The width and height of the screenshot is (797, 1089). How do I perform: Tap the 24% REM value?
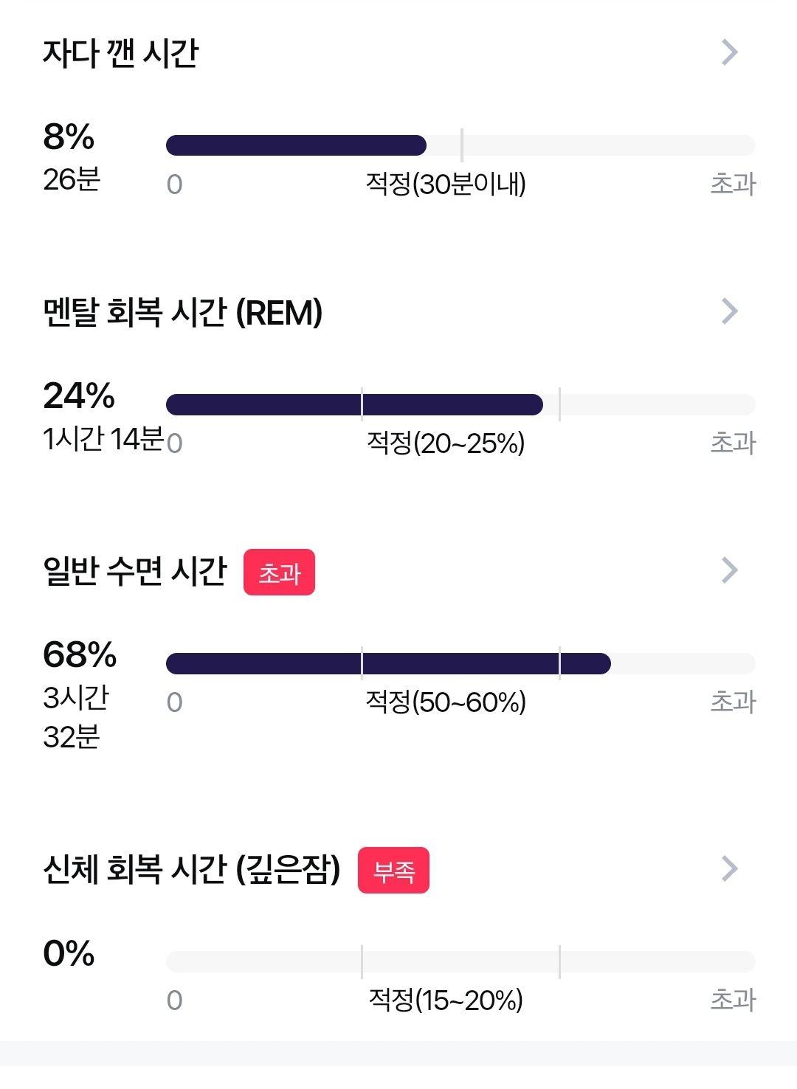79,395
